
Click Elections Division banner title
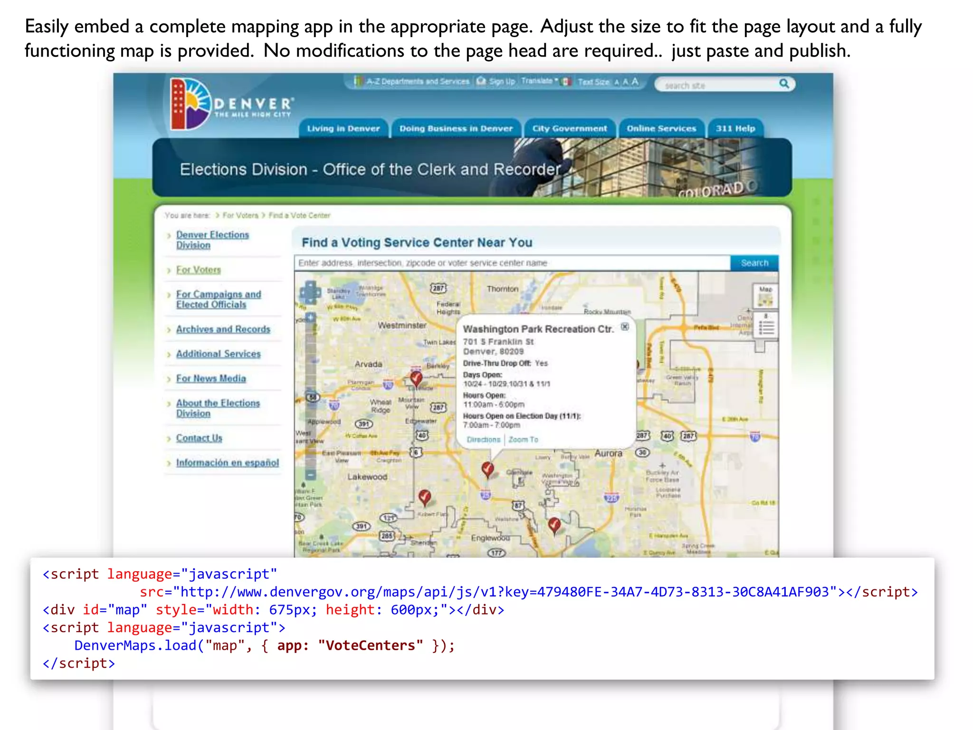point(370,170)
